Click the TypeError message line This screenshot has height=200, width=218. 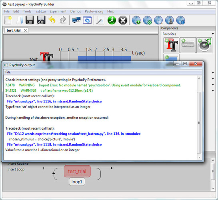point(48,107)
